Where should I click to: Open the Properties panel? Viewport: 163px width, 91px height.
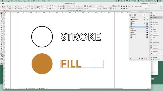coord(155,46)
